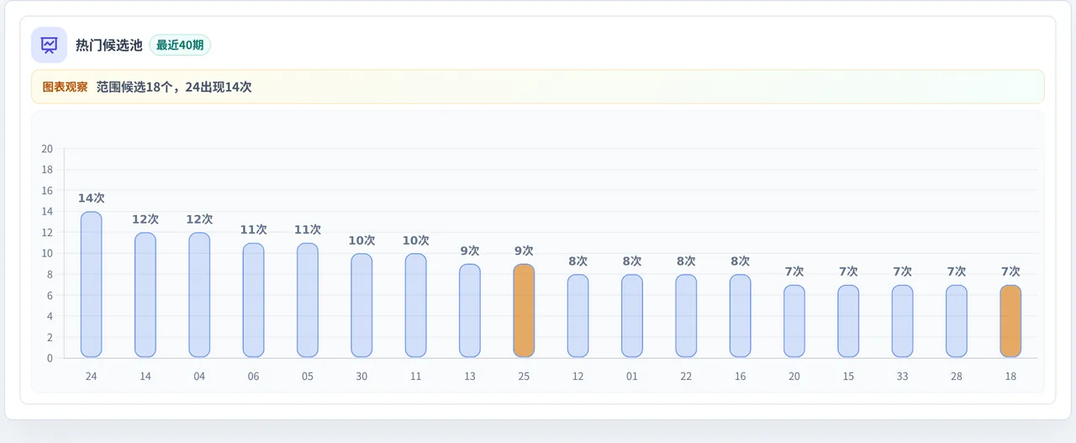Select the bar for number 24
This screenshot has width=1076, height=443.
pyautogui.click(x=91, y=284)
